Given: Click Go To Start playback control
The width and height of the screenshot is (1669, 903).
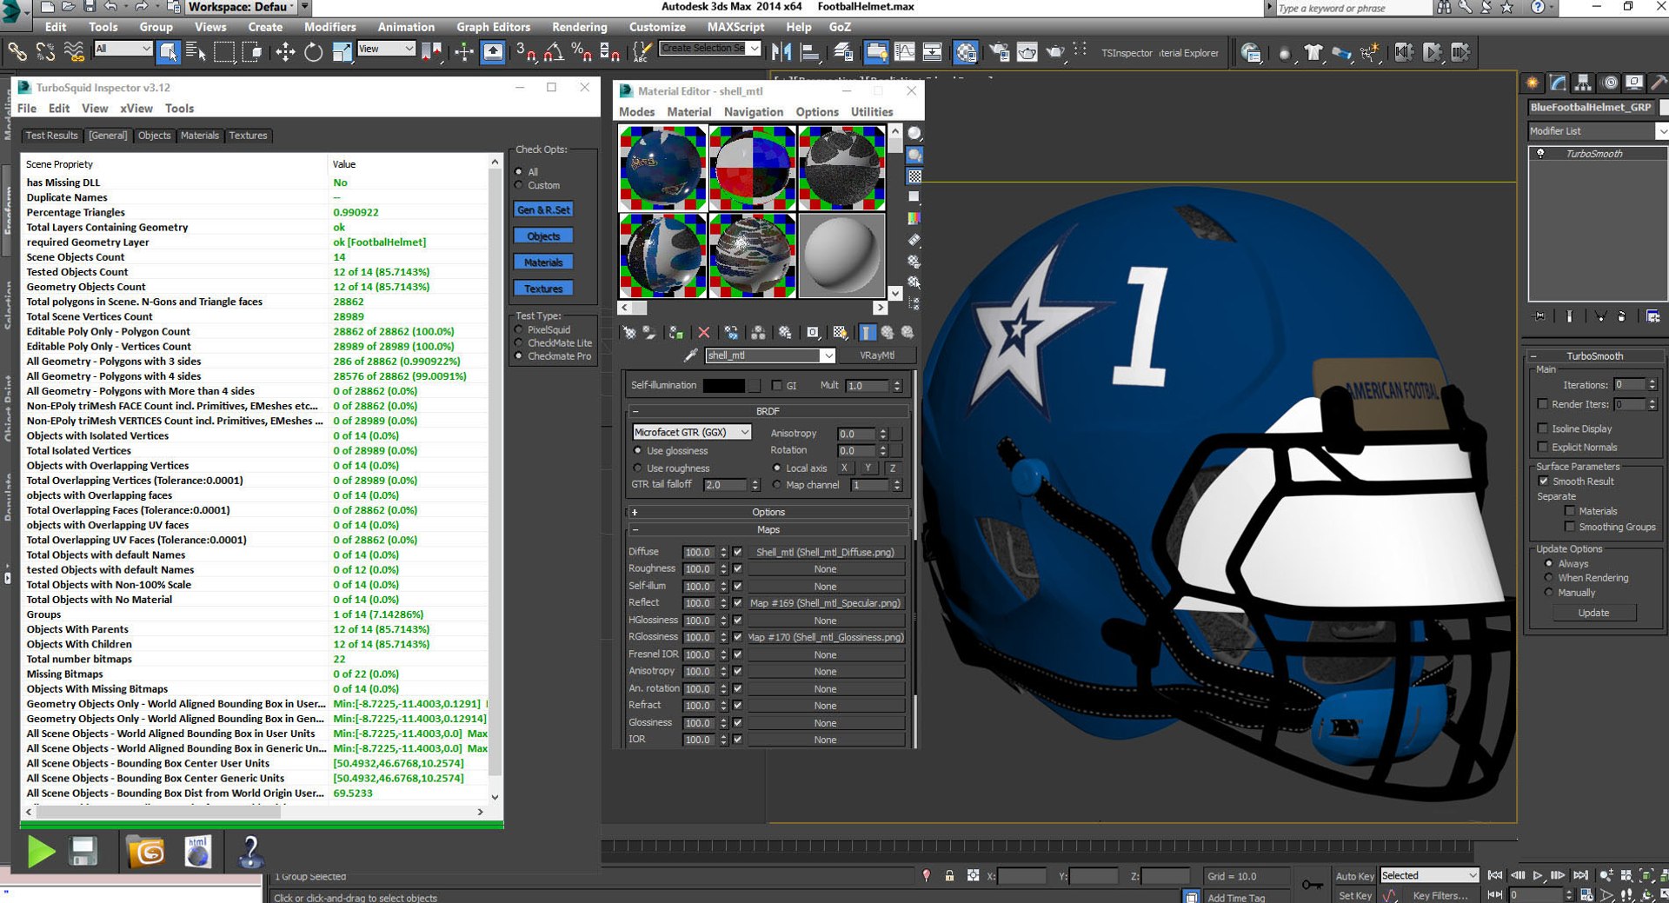Looking at the screenshot, I should pyautogui.click(x=1495, y=875).
